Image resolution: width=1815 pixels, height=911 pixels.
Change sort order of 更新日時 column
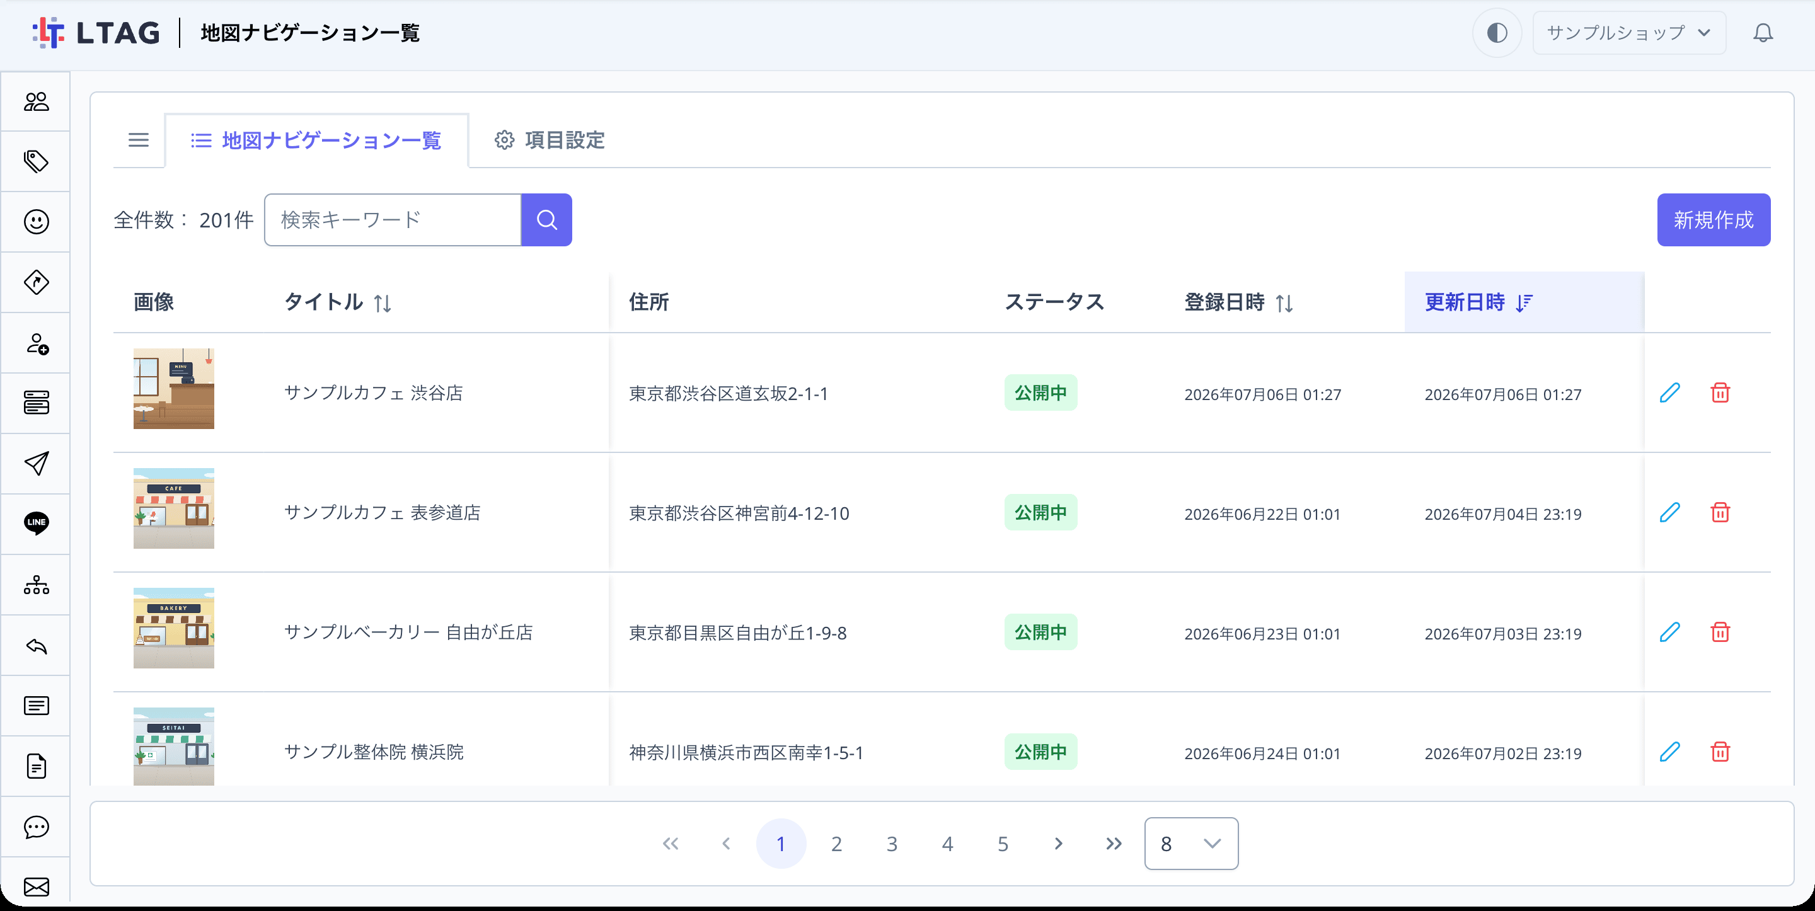tap(1524, 302)
